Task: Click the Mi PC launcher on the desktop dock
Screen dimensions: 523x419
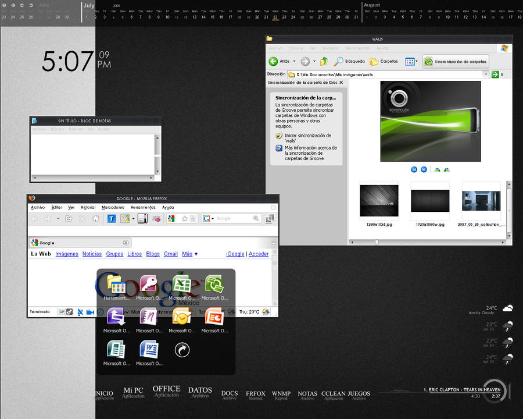Action: coord(133,392)
